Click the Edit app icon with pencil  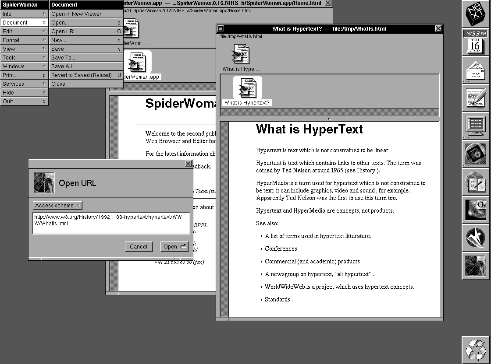coord(476,98)
